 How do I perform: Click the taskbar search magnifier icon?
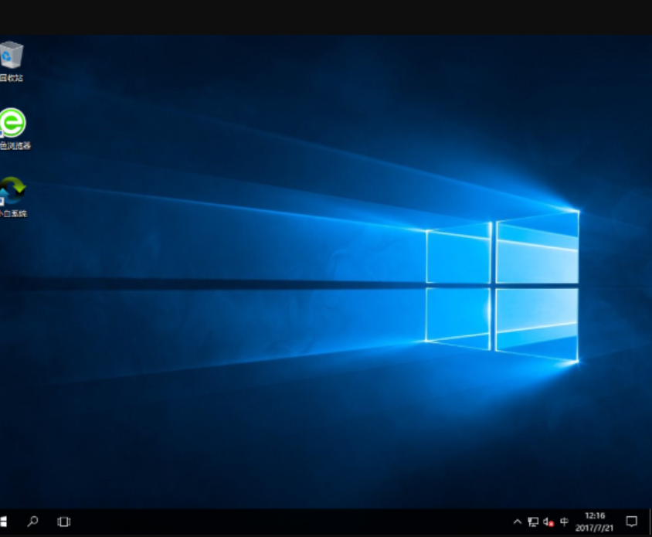pos(32,522)
